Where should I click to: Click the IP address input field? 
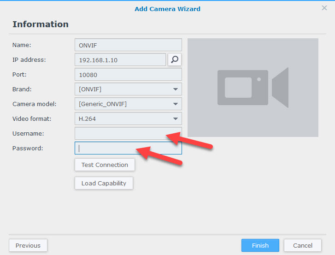(x=120, y=59)
